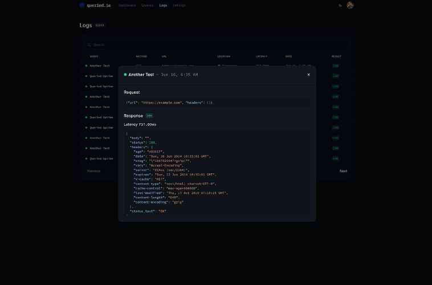Click the "cache-control" max-age line
Screen dimensions: 432x285
pos(166,188)
